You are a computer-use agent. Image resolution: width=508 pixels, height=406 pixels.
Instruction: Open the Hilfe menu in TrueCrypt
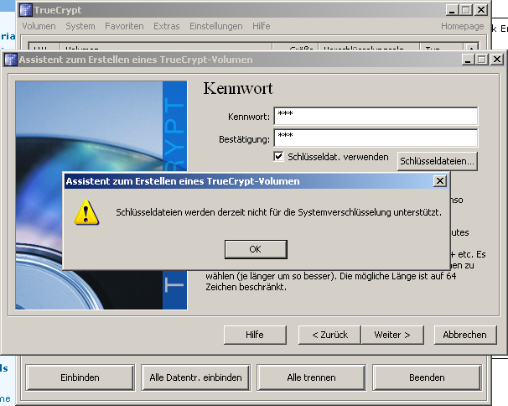click(262, 26)
